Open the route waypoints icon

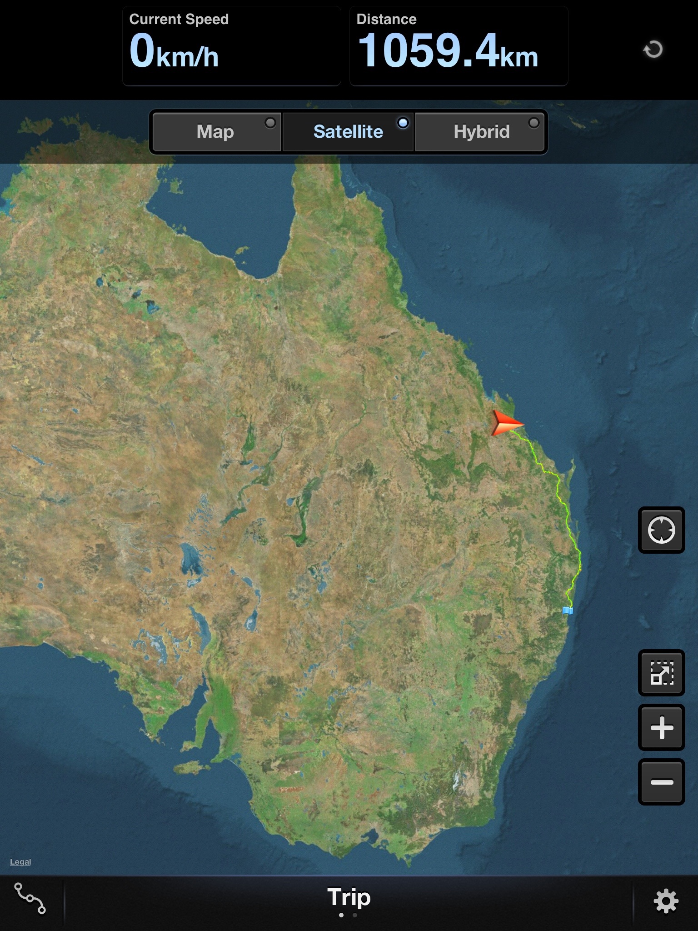pos(30,898)
